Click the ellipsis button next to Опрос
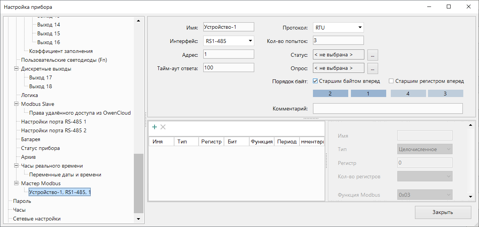Screen dimensions: 479x227 coord(373,68)
